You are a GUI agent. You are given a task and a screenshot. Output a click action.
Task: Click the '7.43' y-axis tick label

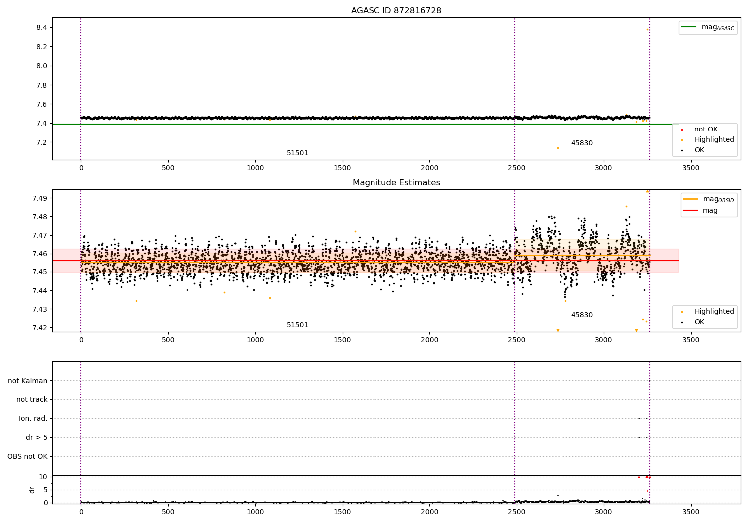[x=40, y=309]
